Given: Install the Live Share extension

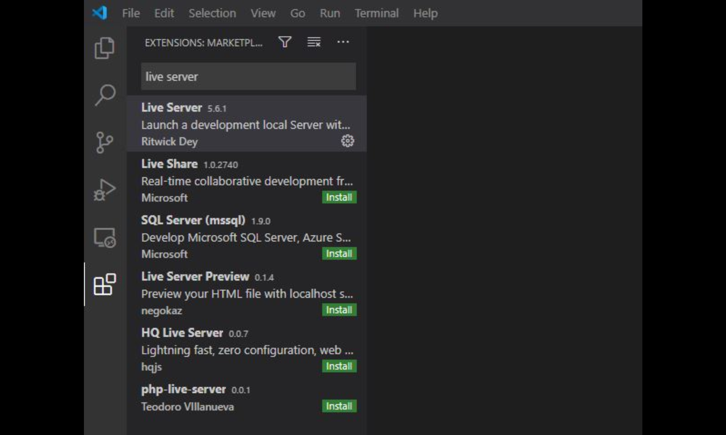Looking at the screenshot, I should (x=339, y=197).
